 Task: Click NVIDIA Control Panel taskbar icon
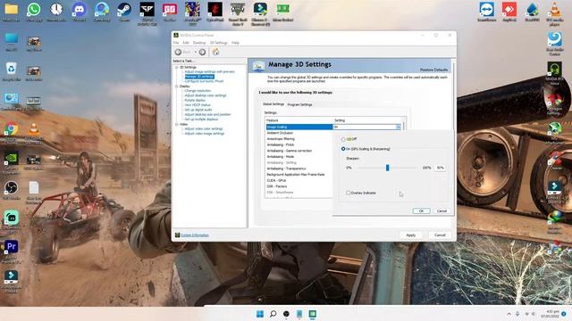coord(312,314)
